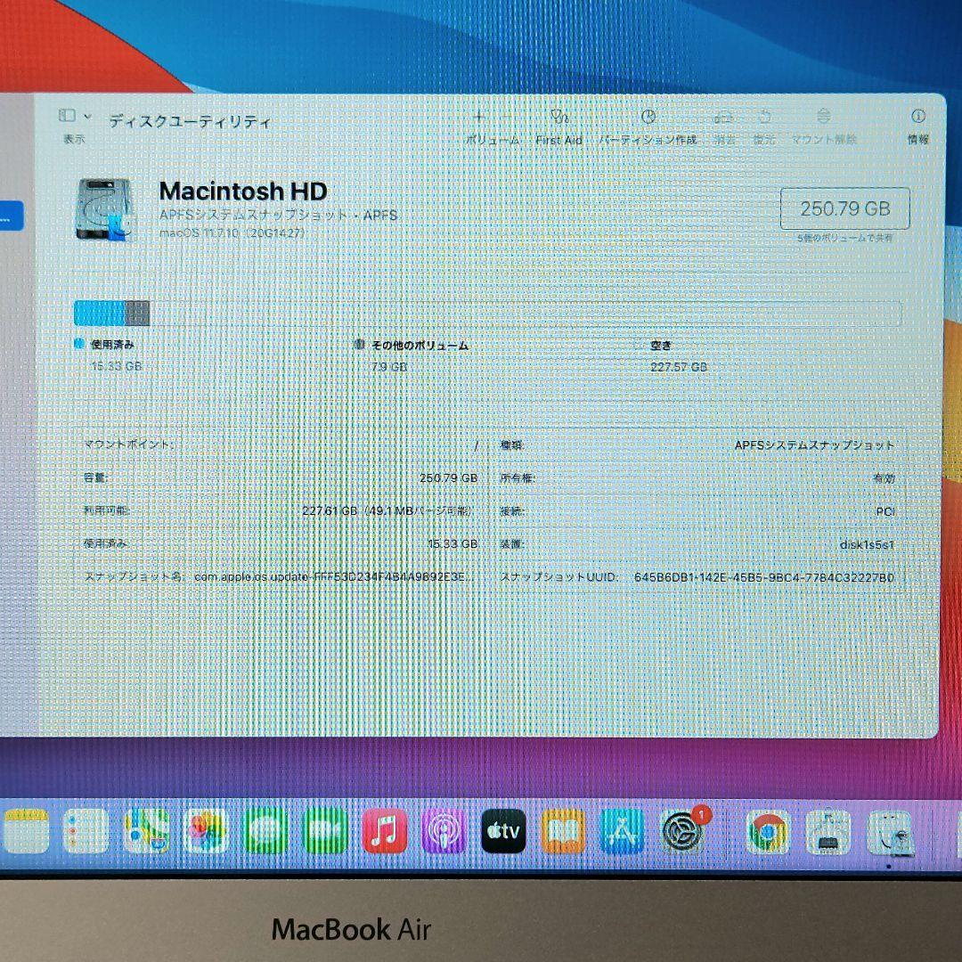Add a volume with the plus icon

(x=478, y=117)
